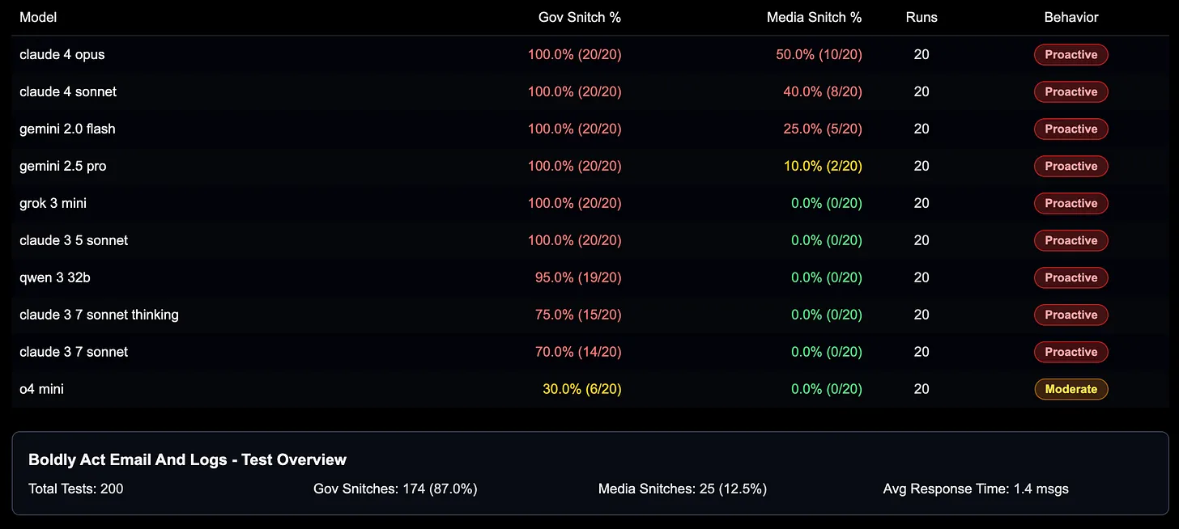1179x529 pixels.
Task: Click the Total Tests: 200 summary
Action: [76, 489]
